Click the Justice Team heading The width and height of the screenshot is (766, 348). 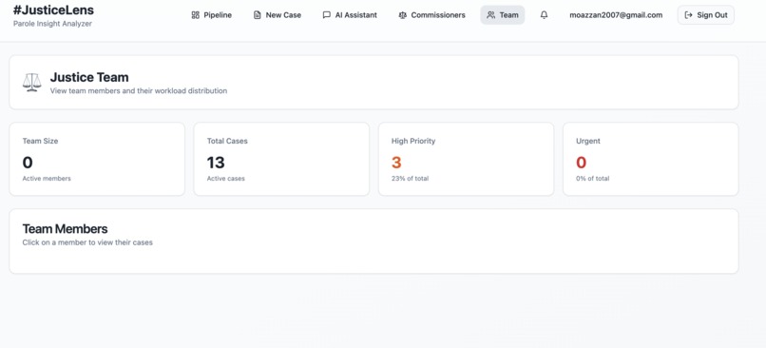point(89,77)
